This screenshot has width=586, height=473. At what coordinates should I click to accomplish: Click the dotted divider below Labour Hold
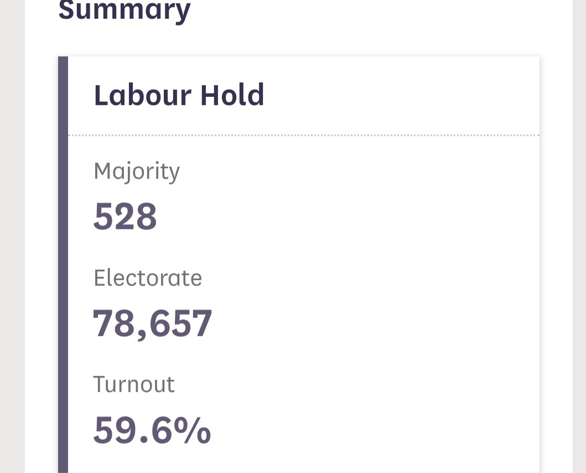point(303,135)
